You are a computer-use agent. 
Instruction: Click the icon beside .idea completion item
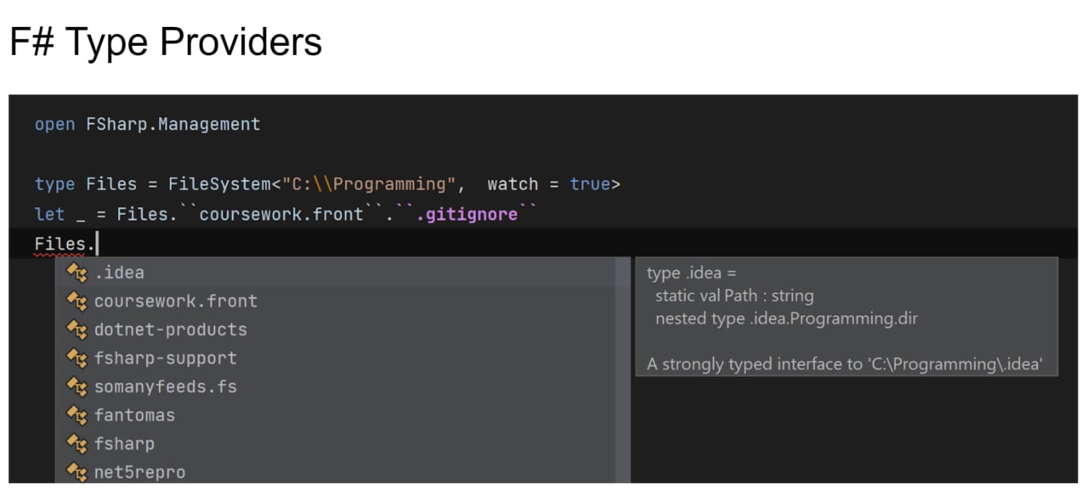[77, 273]
